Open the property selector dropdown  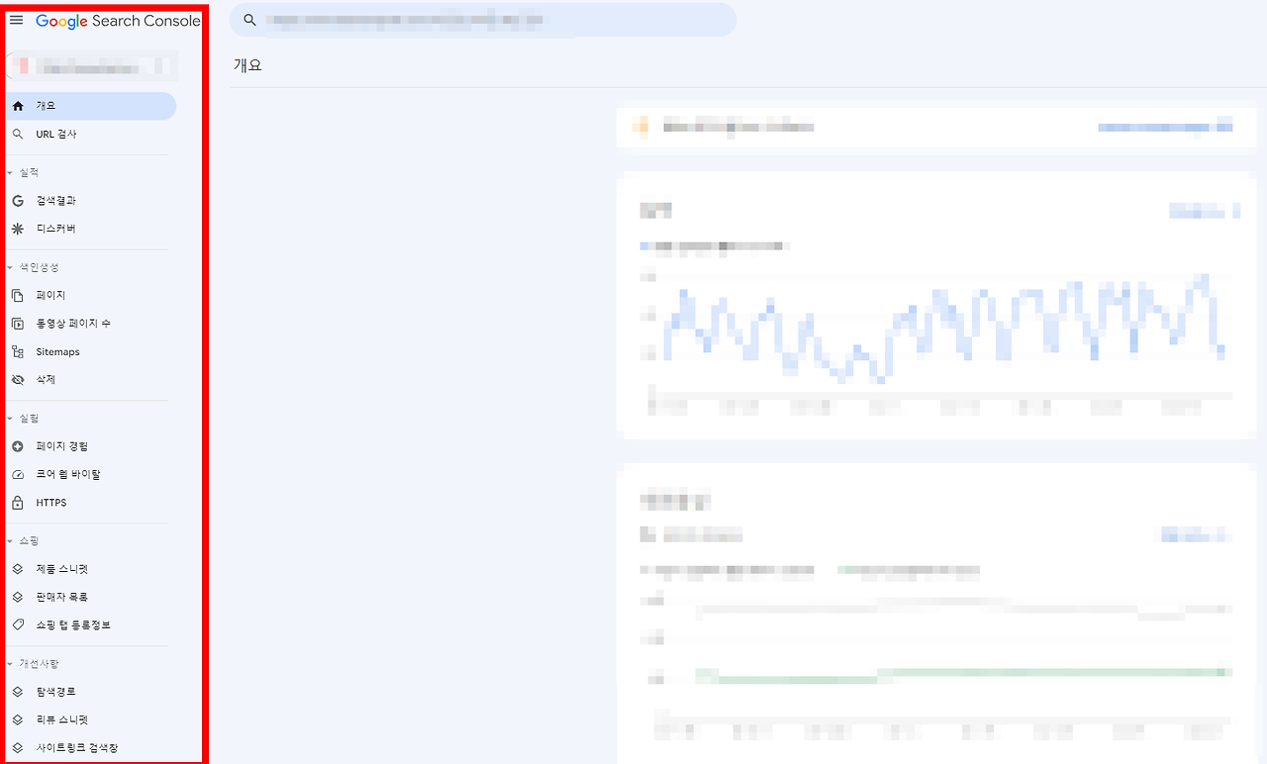[92, 66]
